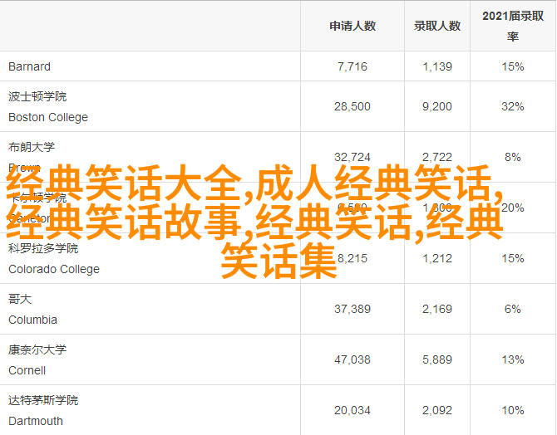Click Barnard's 15% acceptance rate cell
557x435 pixels.
coord(513,66)
